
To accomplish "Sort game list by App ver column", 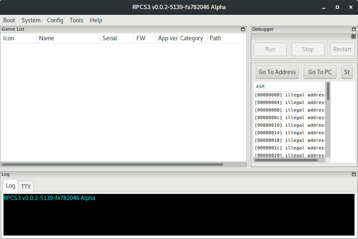I will pos(167,38).
